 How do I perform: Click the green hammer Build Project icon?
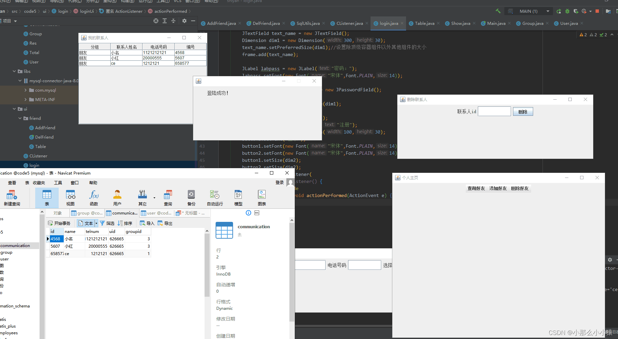tap(498, 11)
